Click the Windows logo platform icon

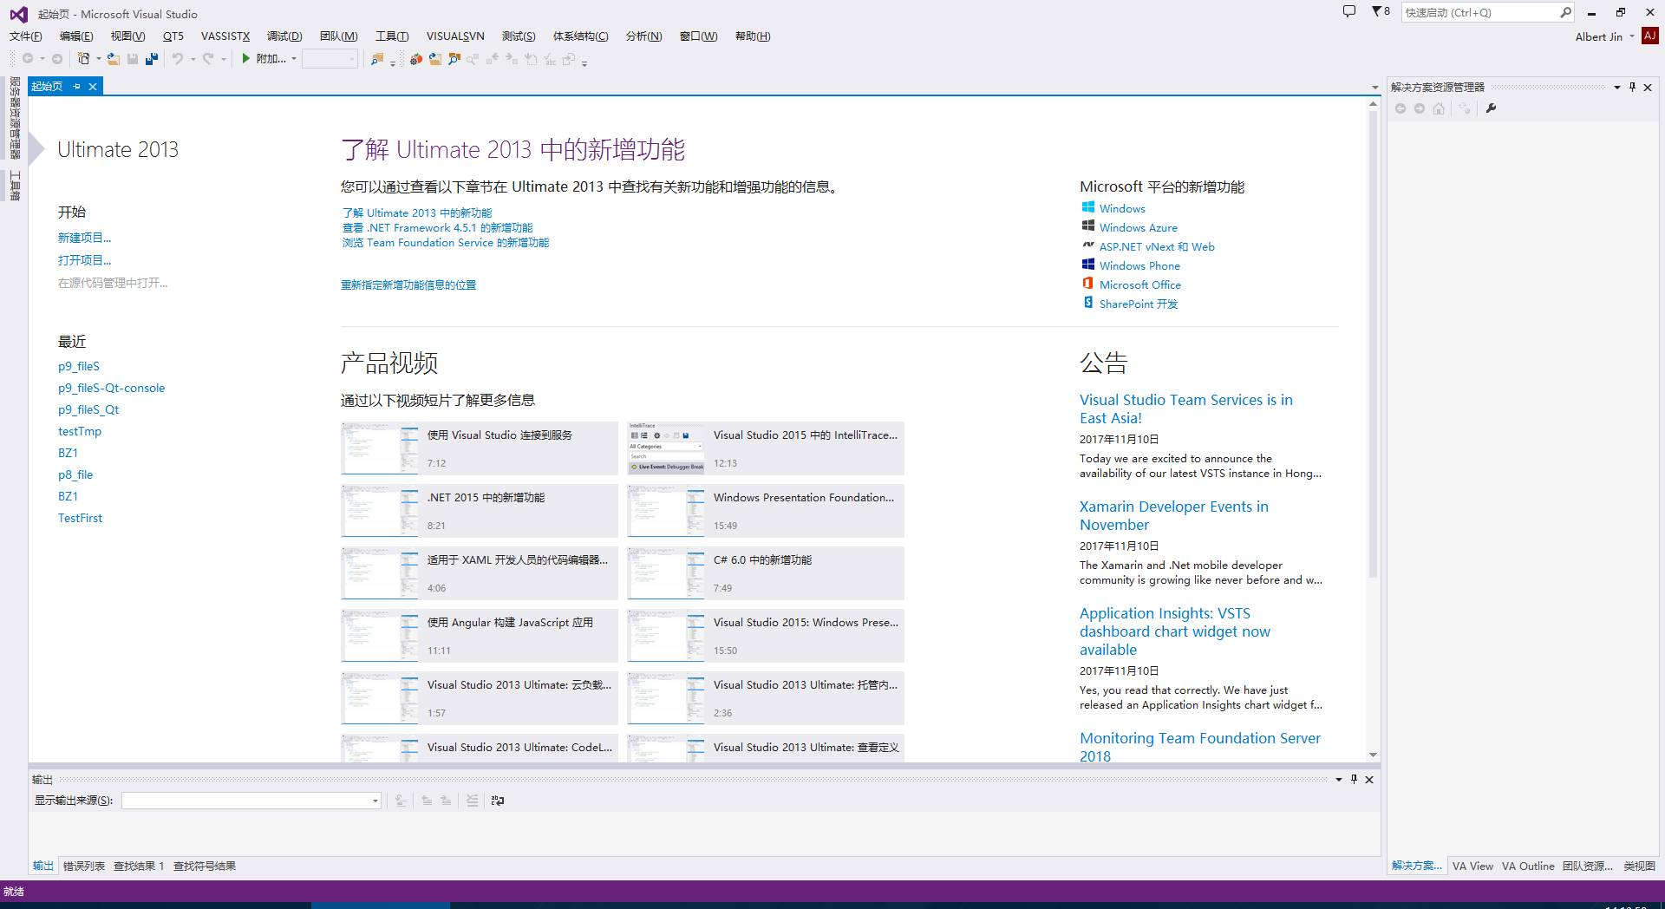coord(1087,207)
